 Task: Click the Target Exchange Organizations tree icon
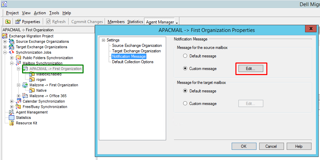coord(12,47)
